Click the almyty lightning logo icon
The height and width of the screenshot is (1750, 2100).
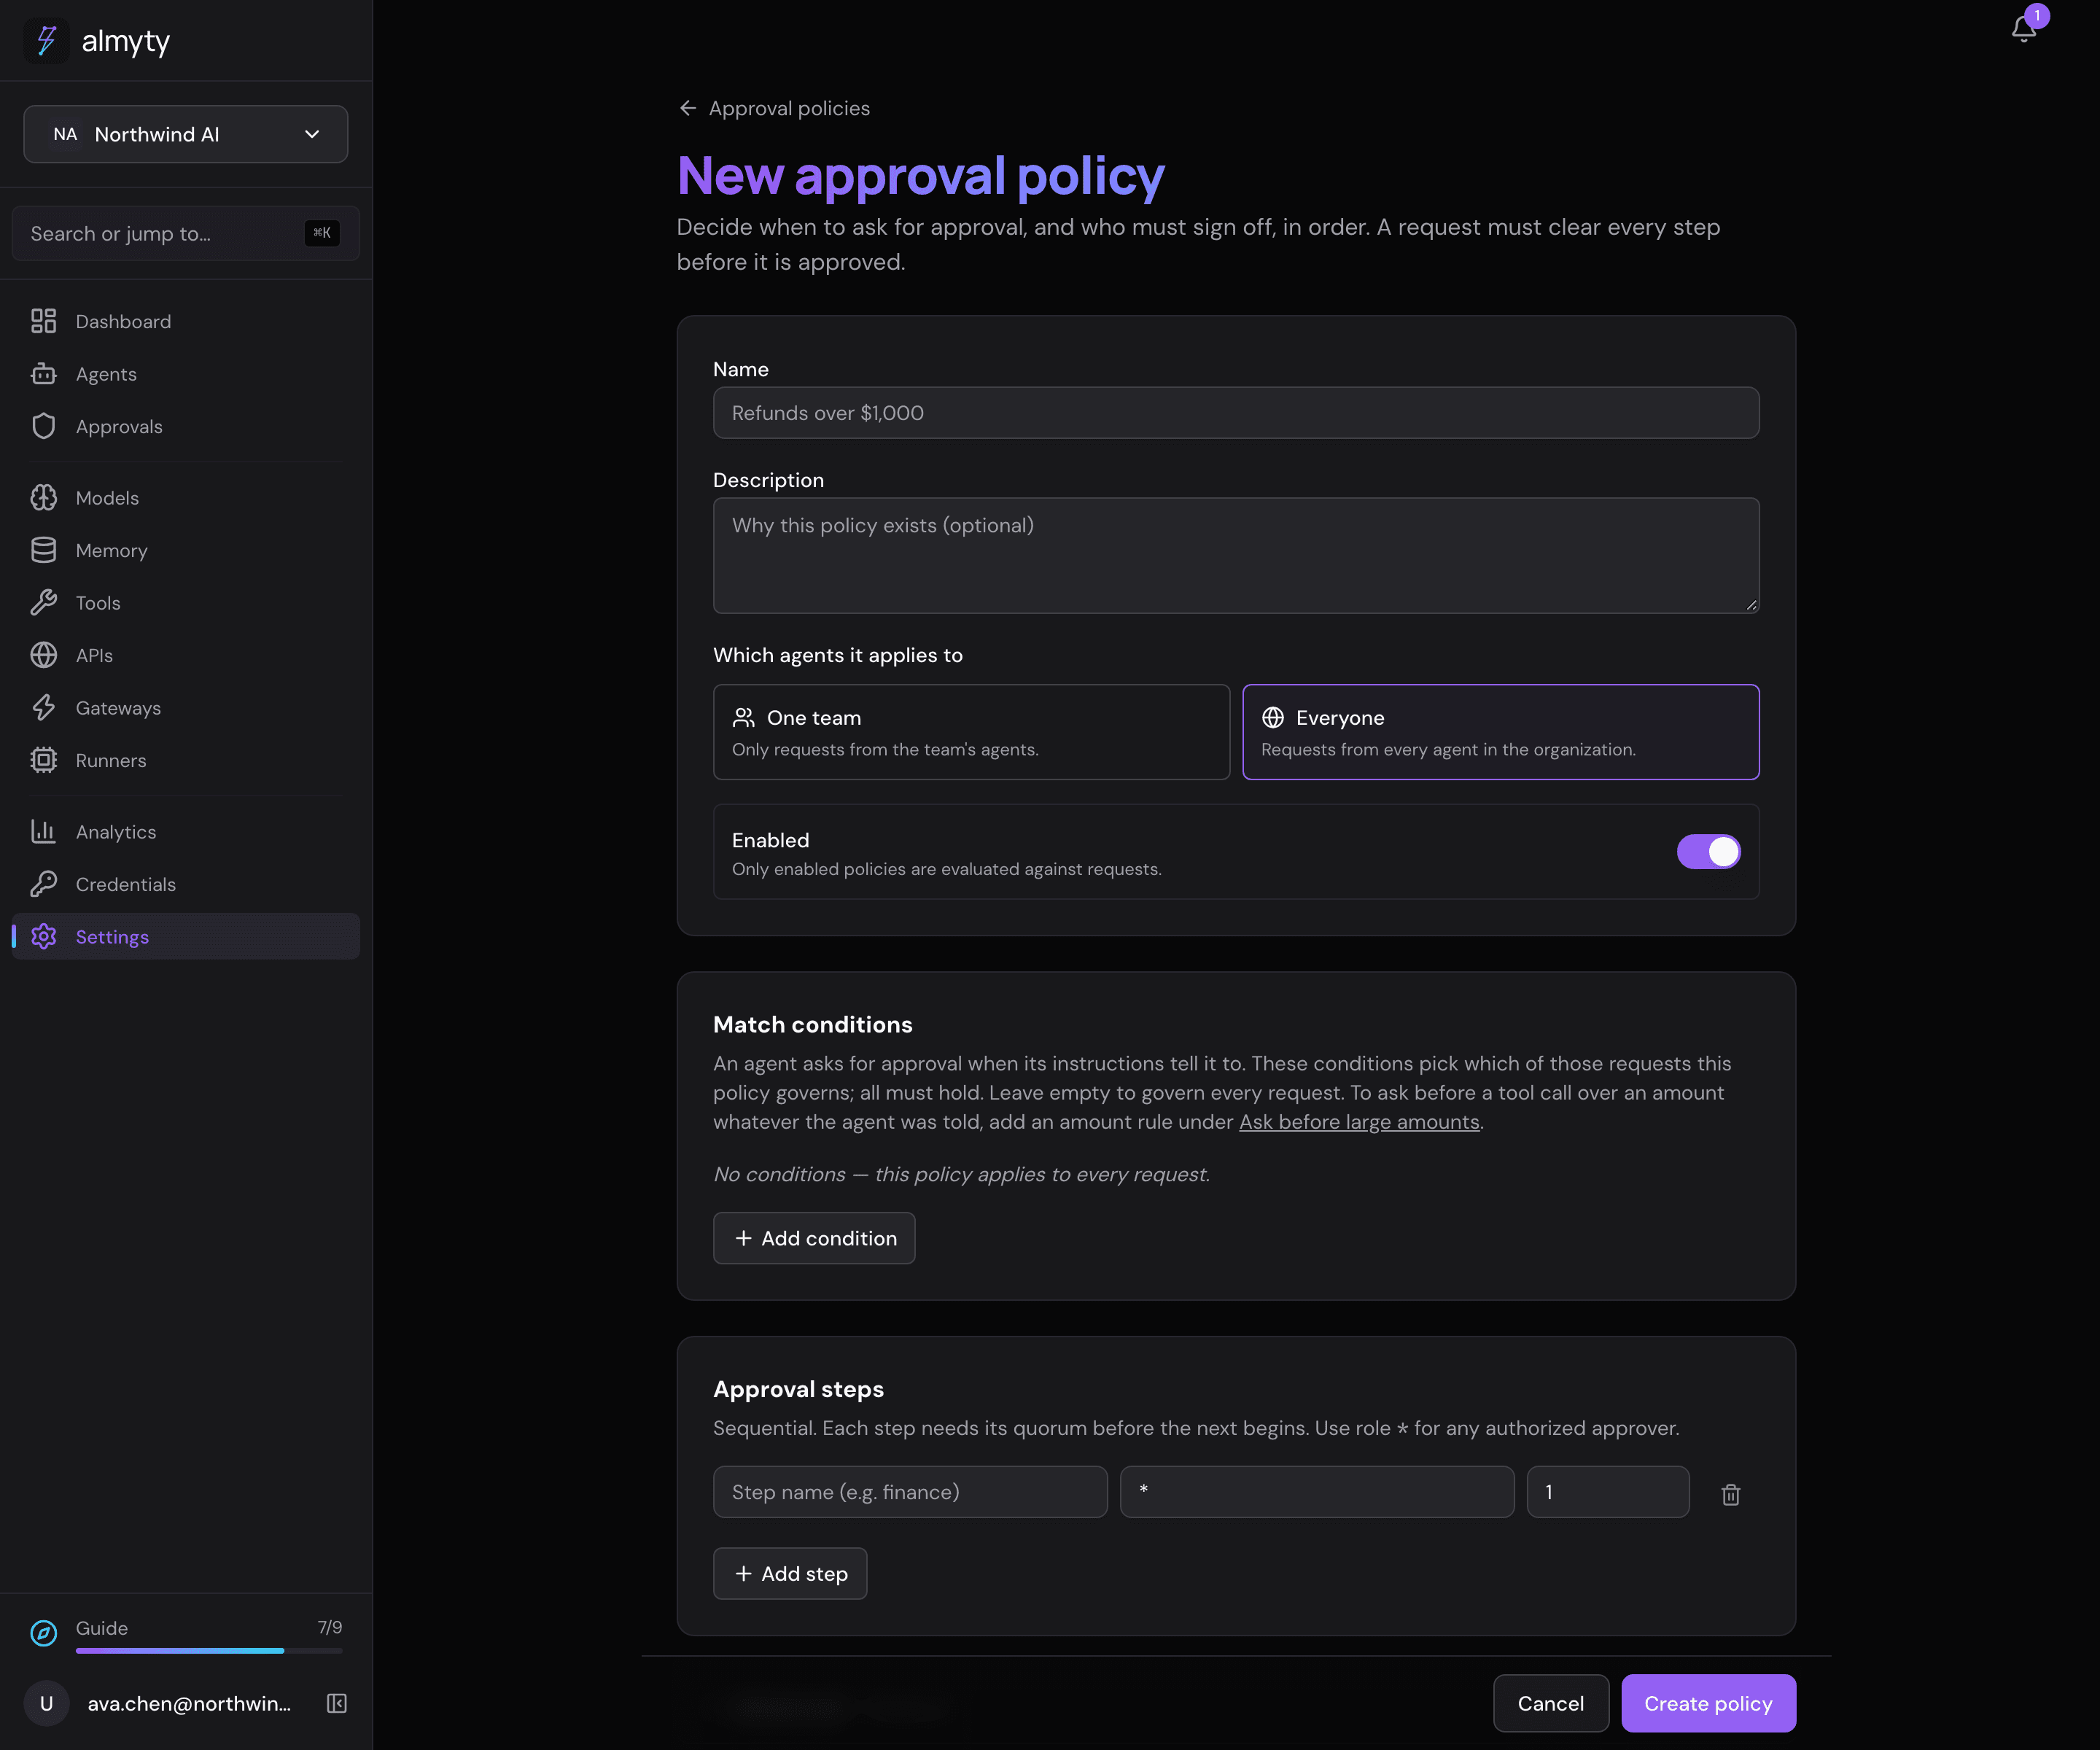47,41
